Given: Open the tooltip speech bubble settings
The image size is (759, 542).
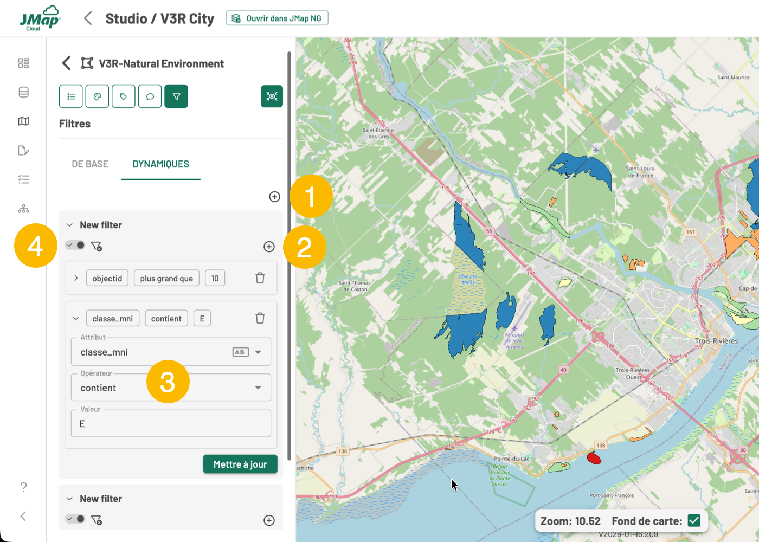Looking at the screenshot, I should click(150, 96).
